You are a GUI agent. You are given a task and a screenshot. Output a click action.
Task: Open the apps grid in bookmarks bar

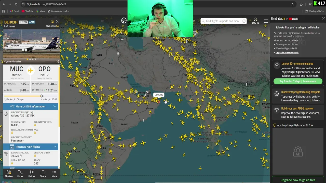click(x=4, y=11)
